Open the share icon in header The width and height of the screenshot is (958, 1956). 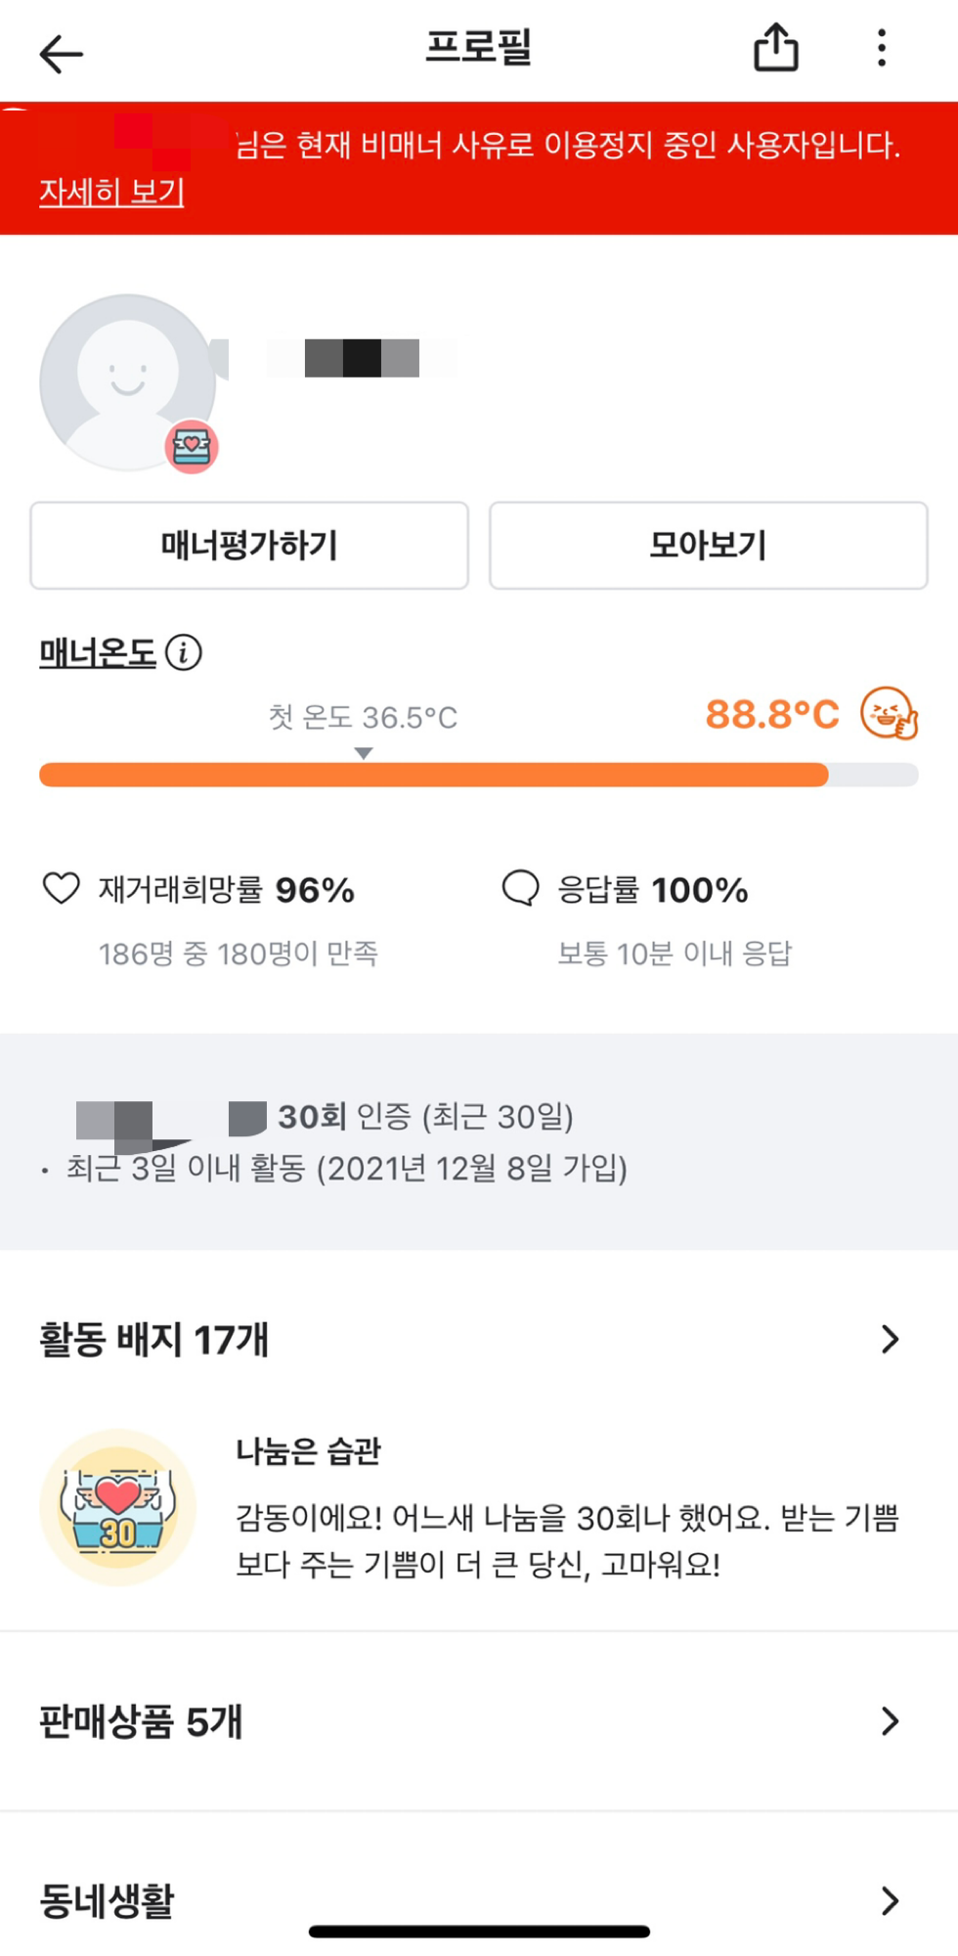pos(776,48)
